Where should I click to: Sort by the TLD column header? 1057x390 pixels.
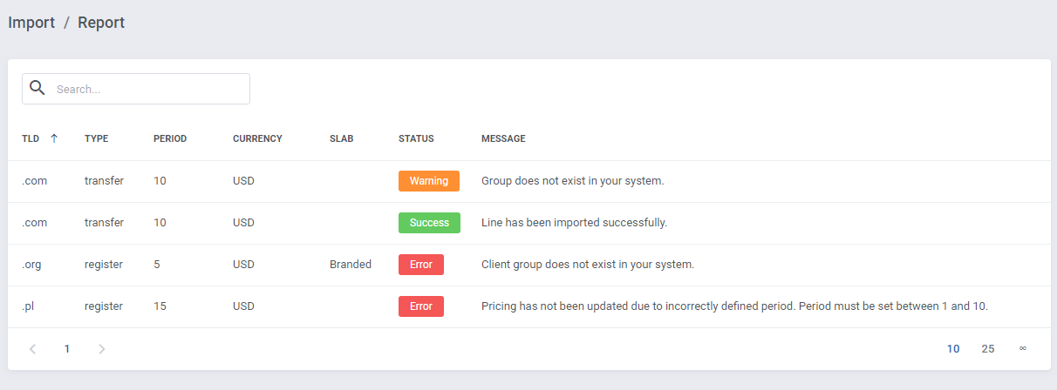31,138
